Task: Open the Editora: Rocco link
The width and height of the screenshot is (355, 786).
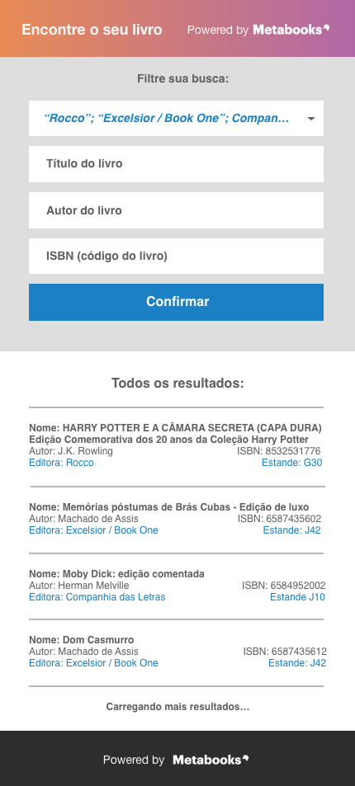Action: (x=61, y=463)
